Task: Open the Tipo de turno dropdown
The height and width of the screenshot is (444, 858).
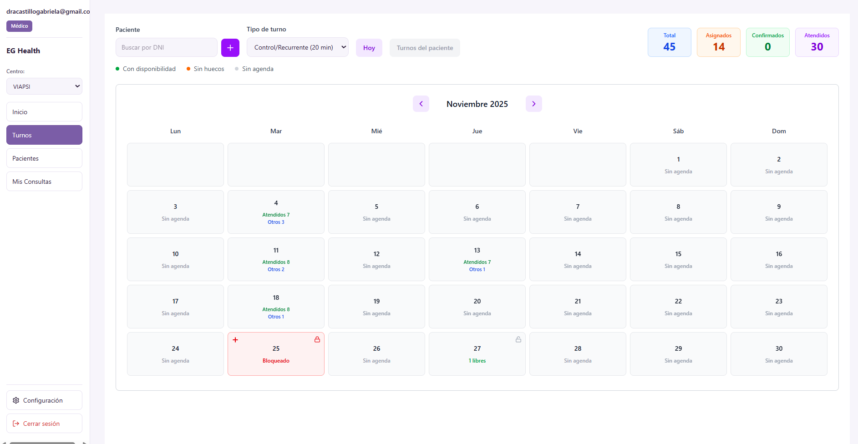Action: [297, 47]
